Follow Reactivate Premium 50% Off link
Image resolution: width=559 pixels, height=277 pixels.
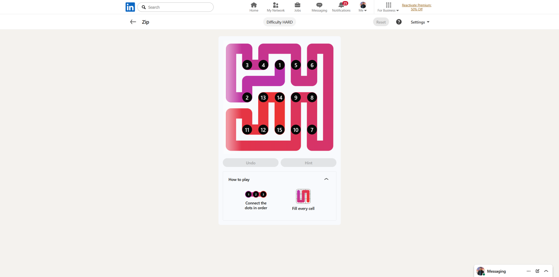[416, 7]
